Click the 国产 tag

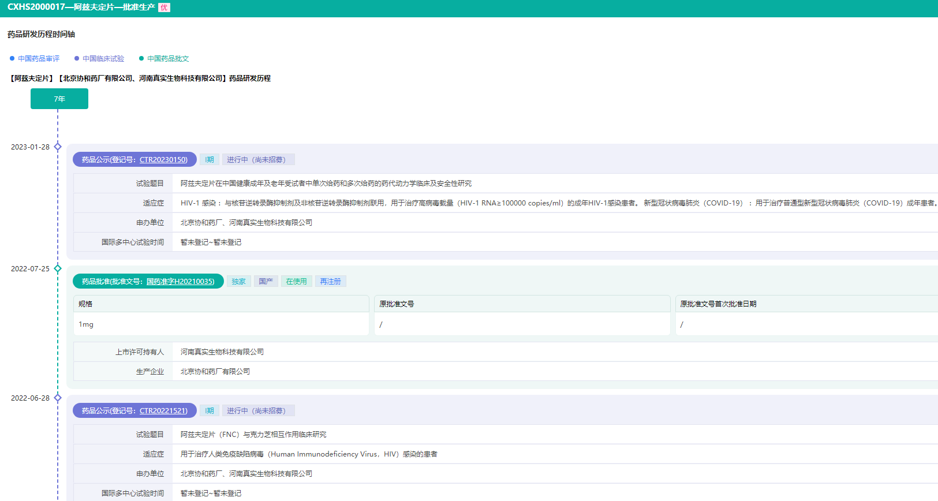point(266,282)
